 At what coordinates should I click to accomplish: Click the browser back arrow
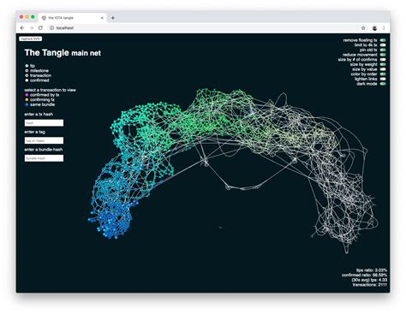point(22,28)
